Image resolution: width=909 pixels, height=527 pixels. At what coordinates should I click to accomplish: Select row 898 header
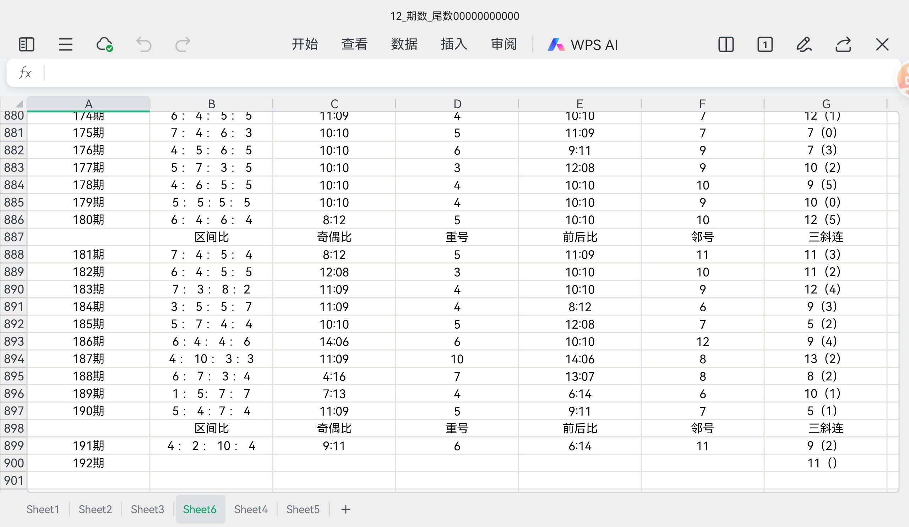(14, 428)
